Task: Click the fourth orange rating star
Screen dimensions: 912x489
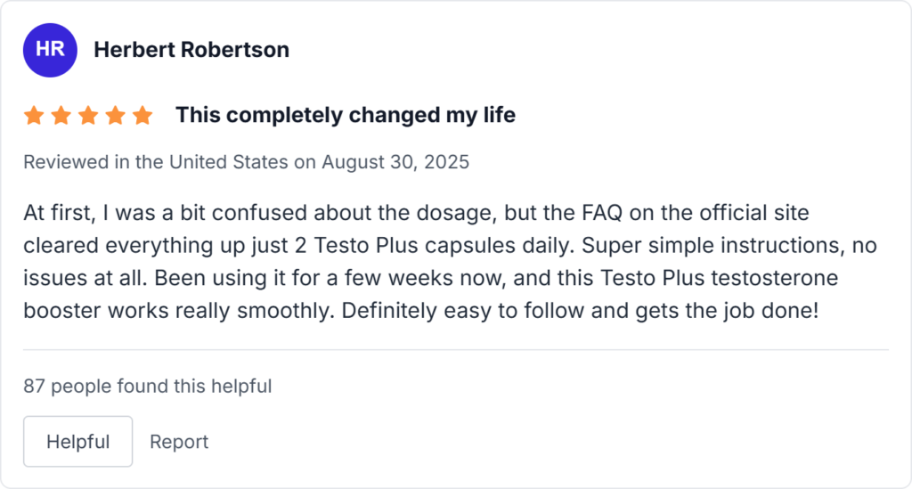Action: (x=115, y=116)
